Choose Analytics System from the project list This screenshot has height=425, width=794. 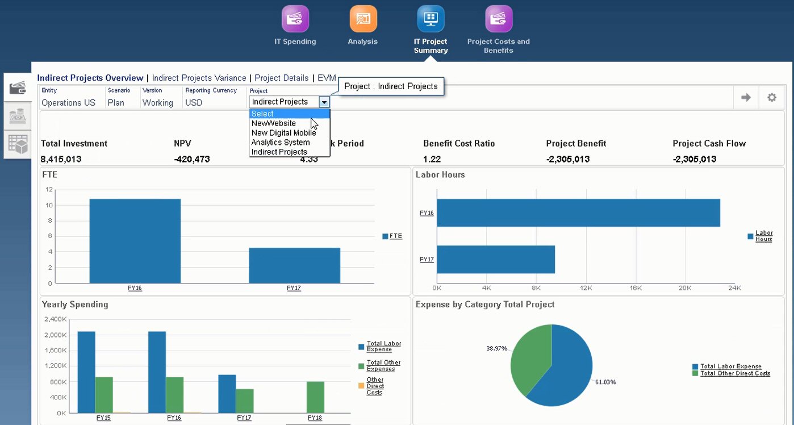pos(281,143)
